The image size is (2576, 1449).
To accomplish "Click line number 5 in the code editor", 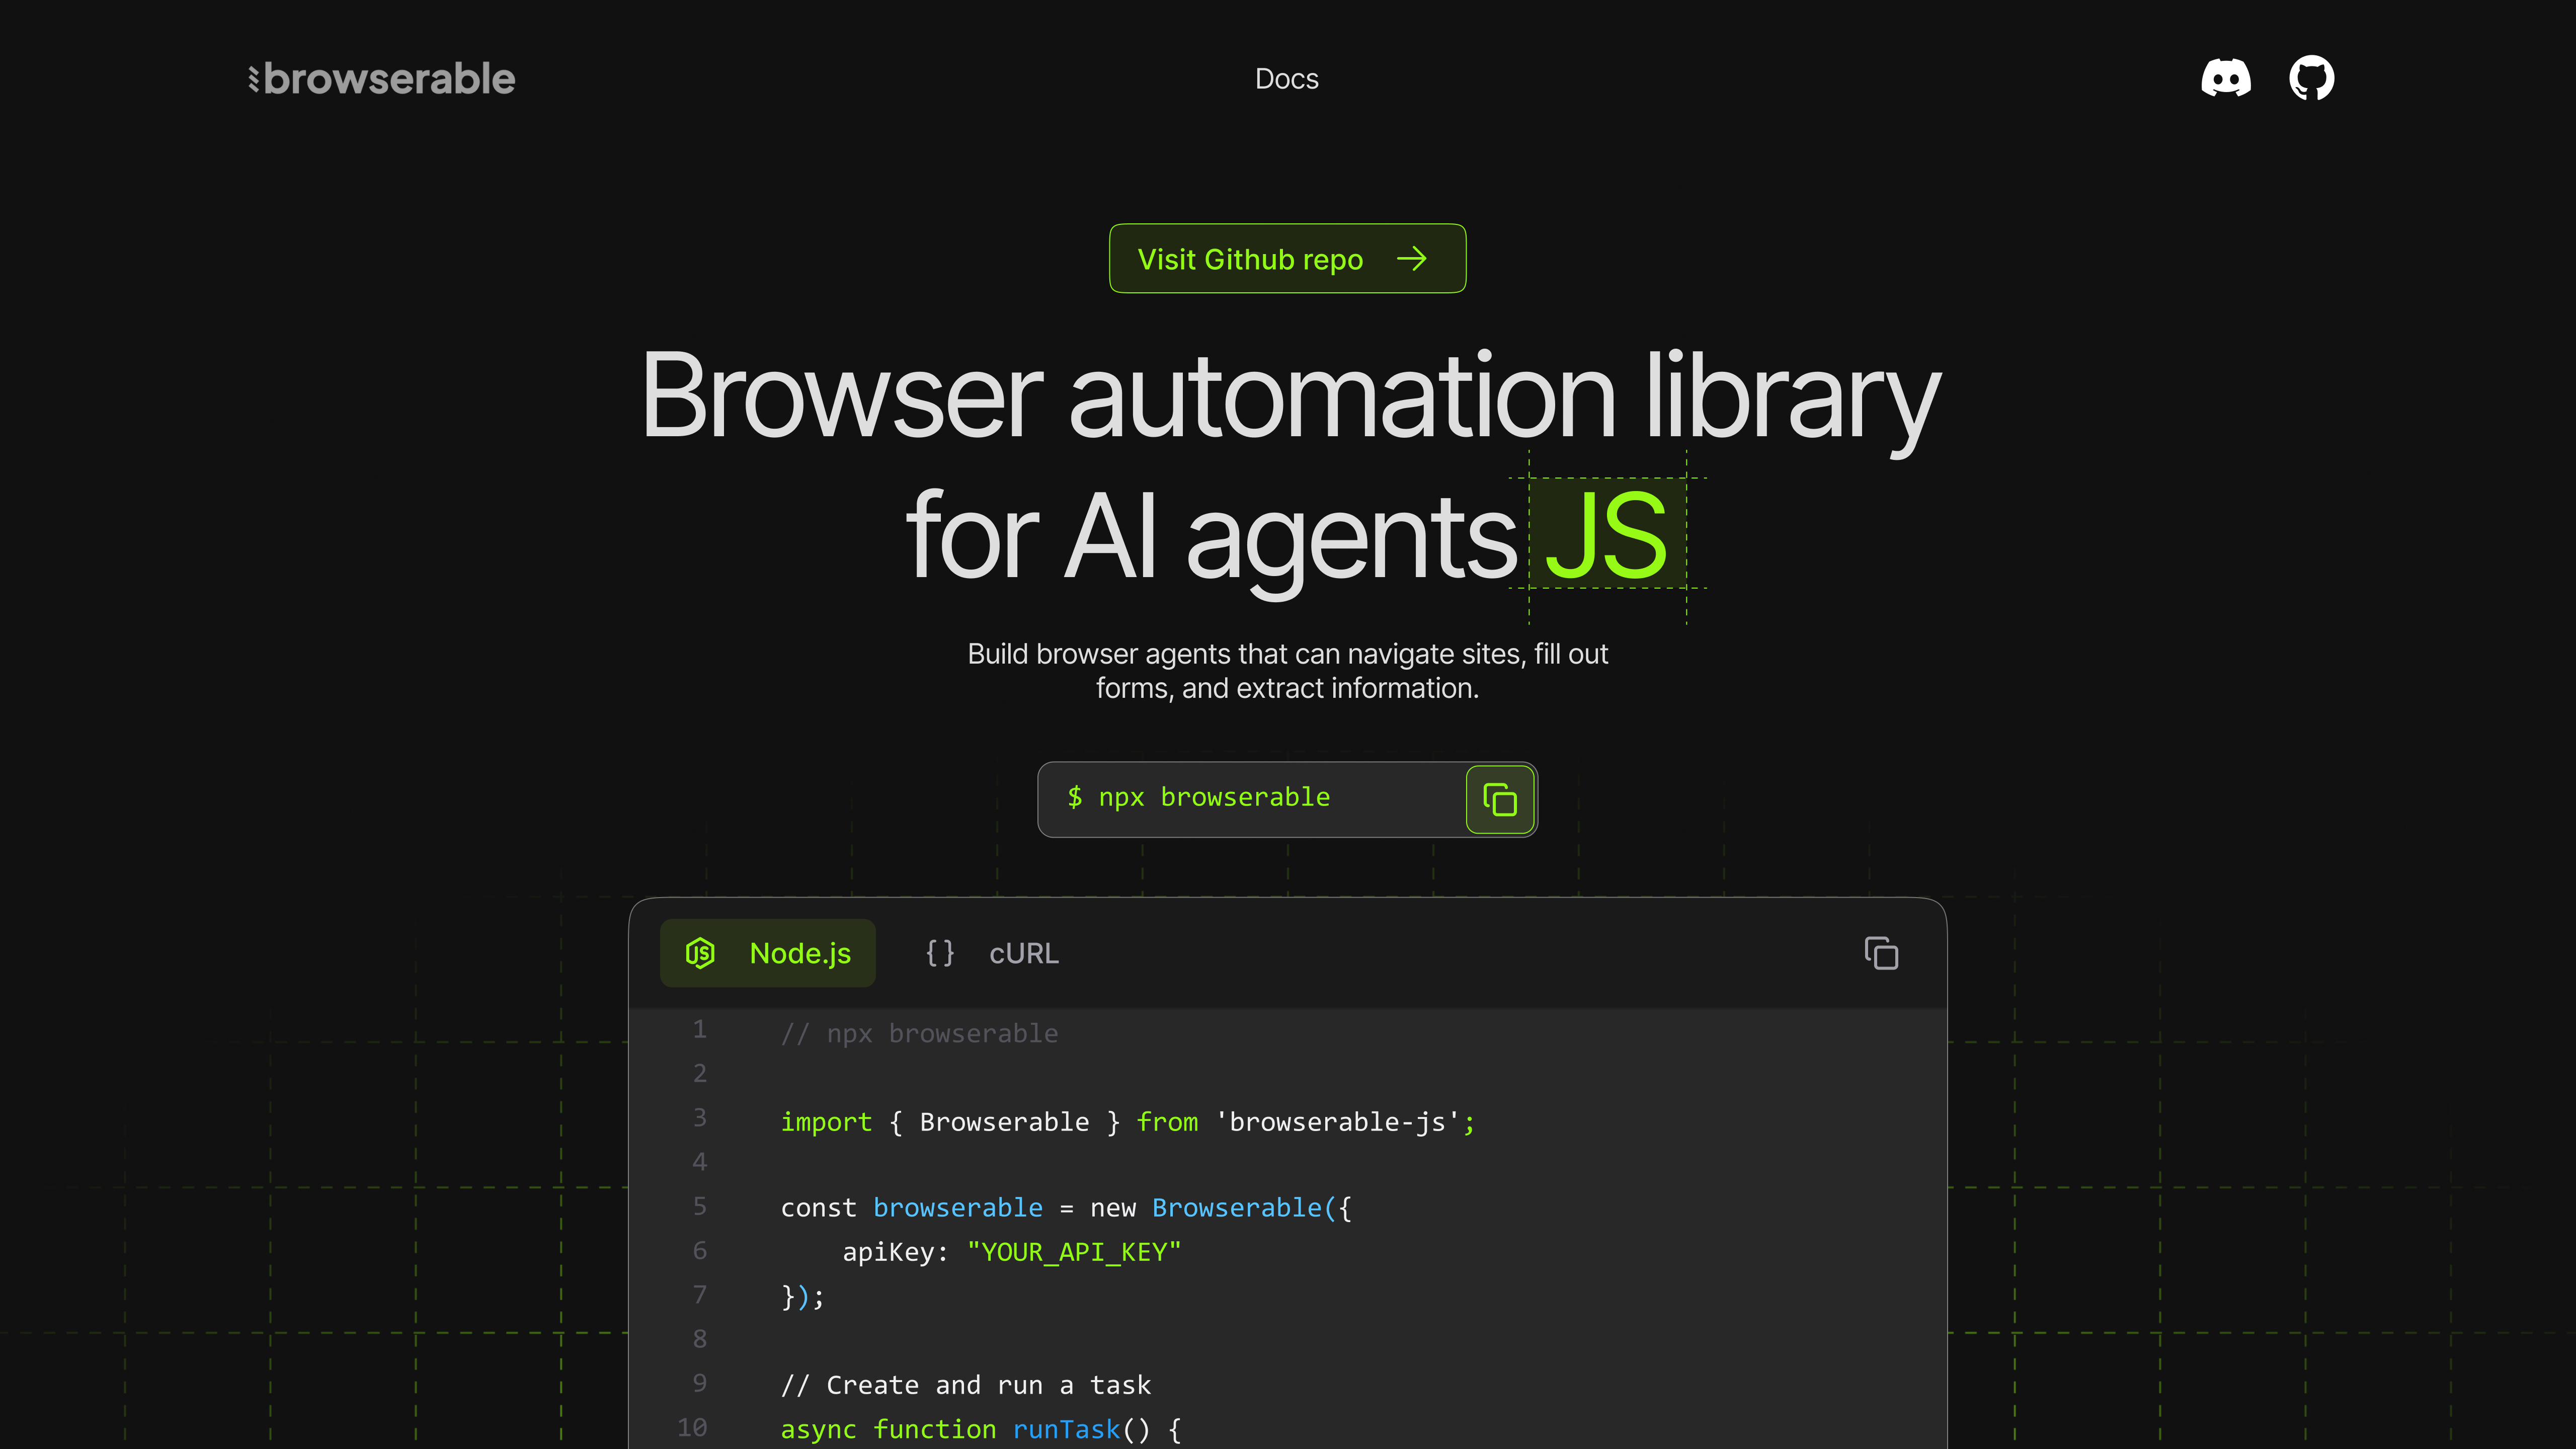I will 699,1207.
